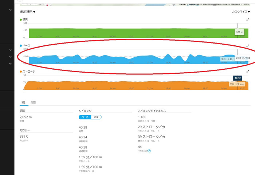Image resolution: width=255 pixels, height=175 pixels.
Task: Click the green 標高 legend dot
Action: 21,20
